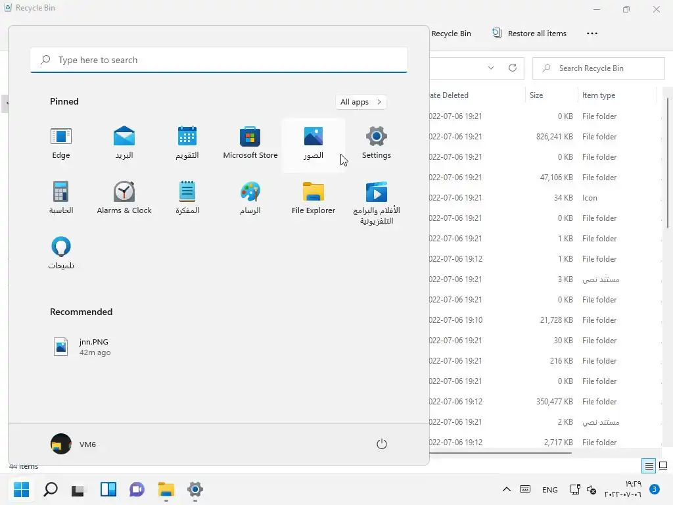Open the touch keyboard tray icon
Viewport: 673px width, 505px height.
[x=525, y=489]
